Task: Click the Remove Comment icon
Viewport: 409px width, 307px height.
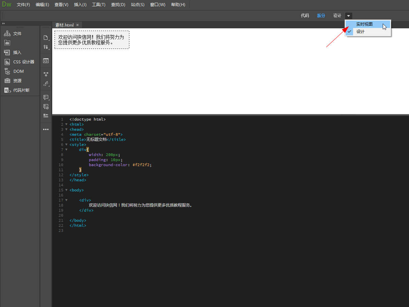Action: (46, 106)
